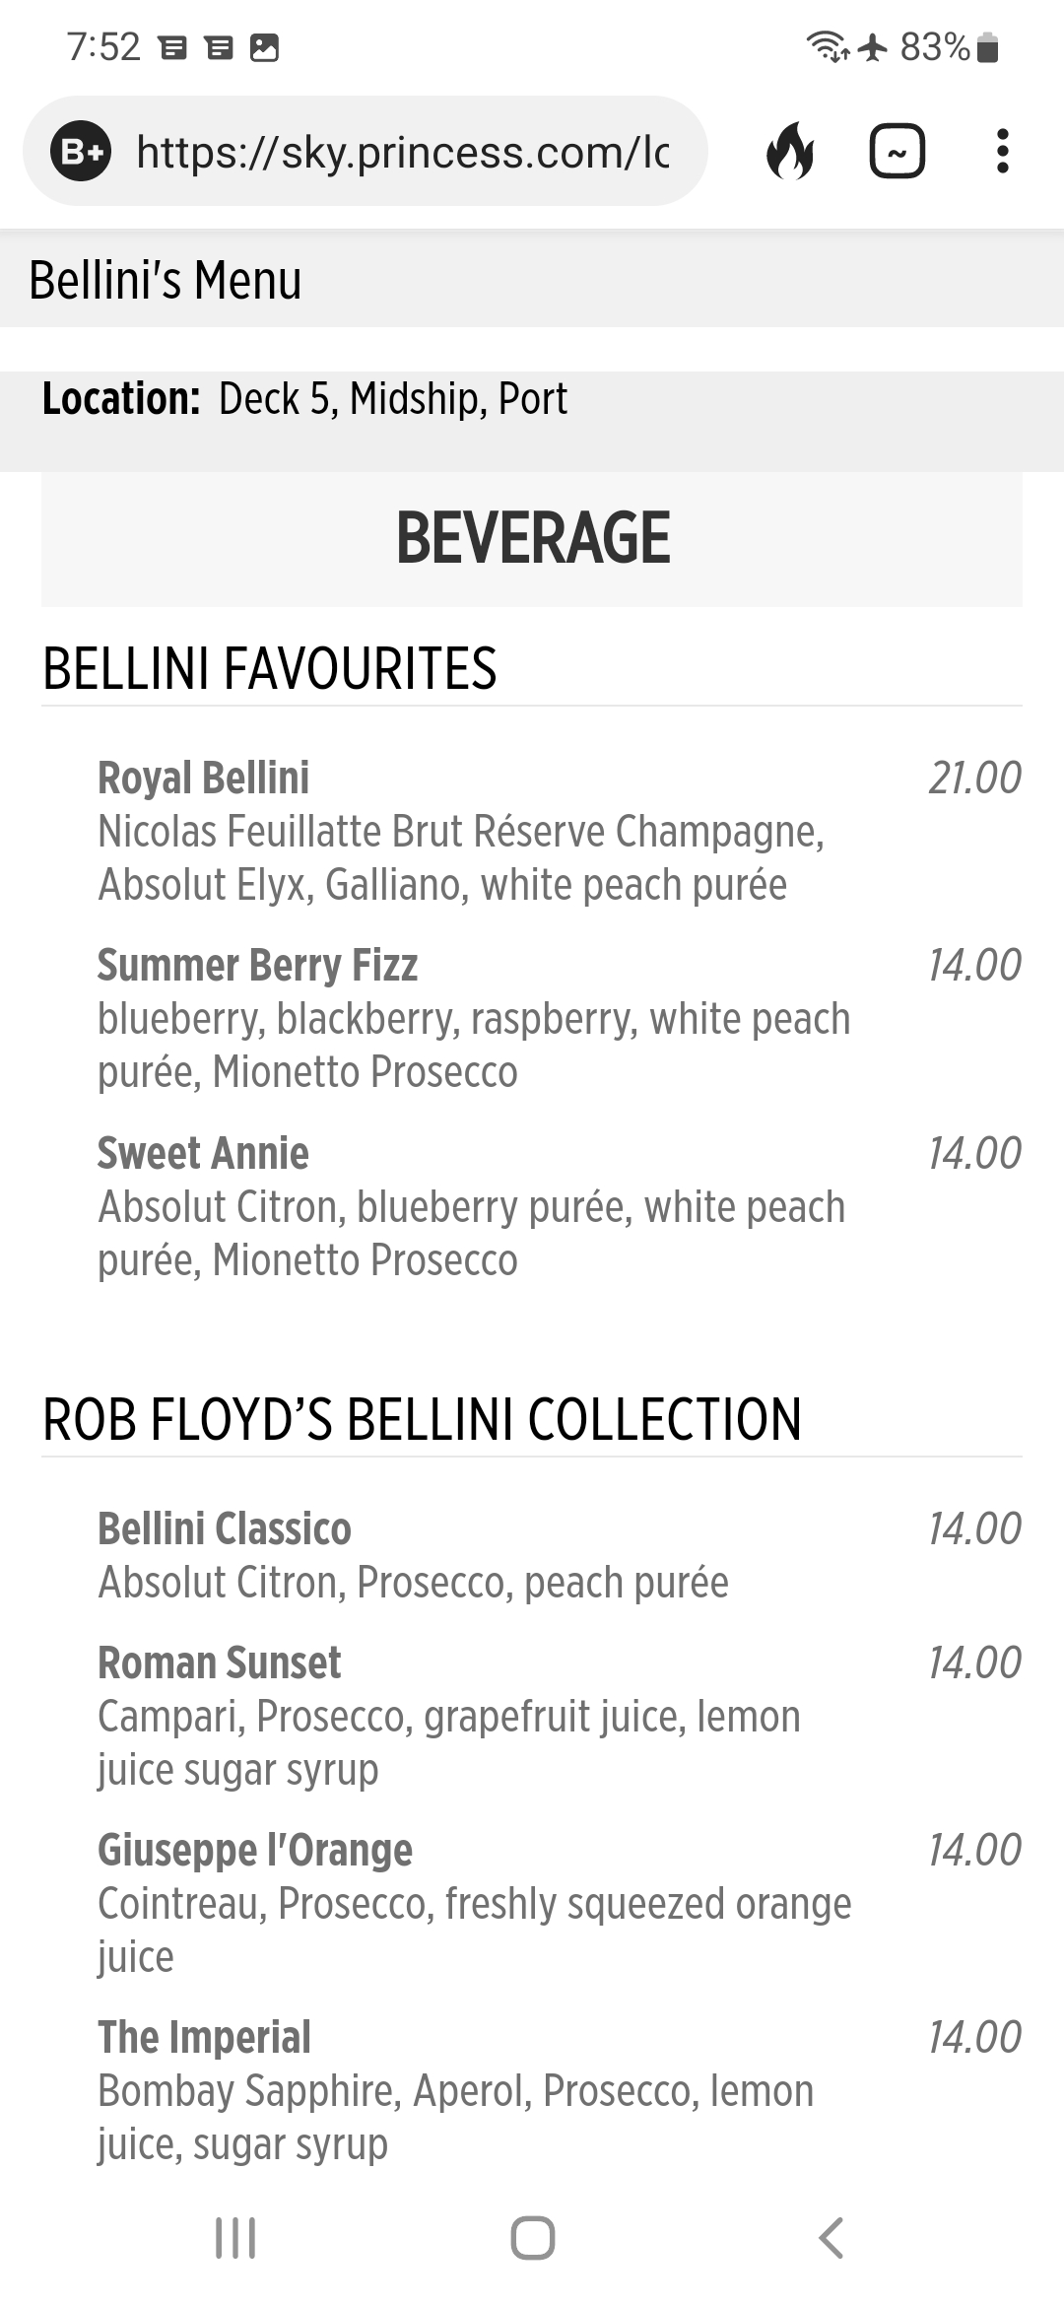The image size is (1064, 2306).
Task: Select Giuseppe l'Orange from the menu
Action: (255, 1850)
